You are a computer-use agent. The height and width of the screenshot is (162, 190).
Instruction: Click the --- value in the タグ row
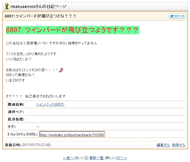pos(38,127)
